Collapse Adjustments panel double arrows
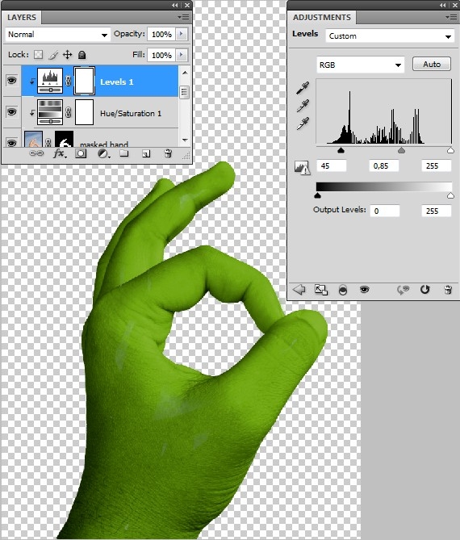Viewport: 460px width, 540px height. (x=443, y=5)
